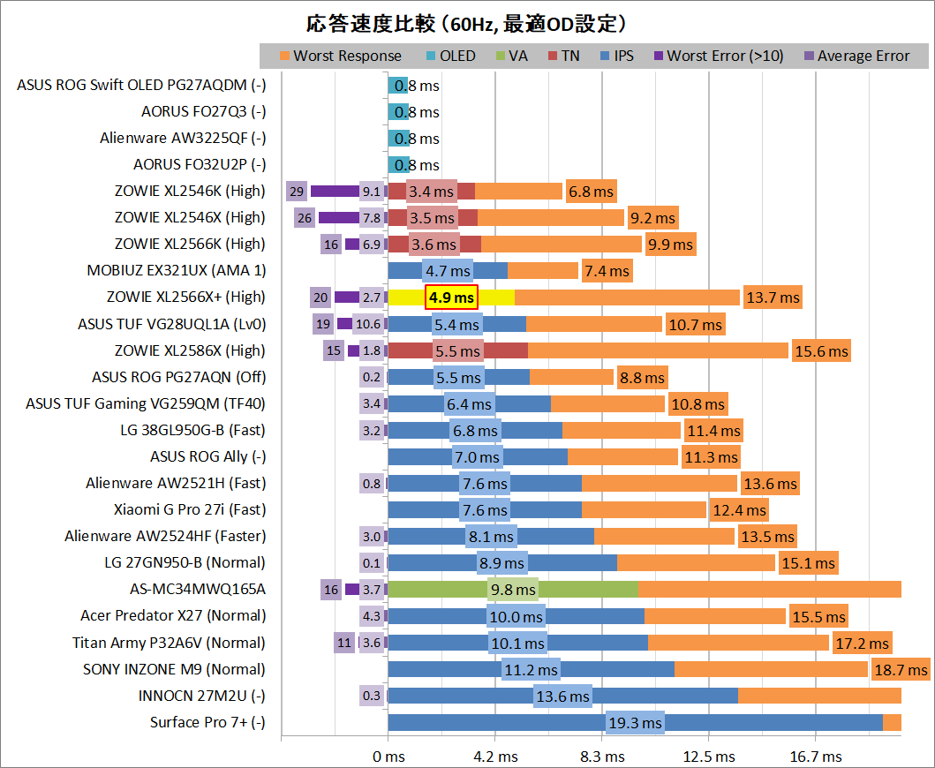Select the Acer Predator X27 (Normal) label
The image size is (935, 768).
(x=173, y=616)
